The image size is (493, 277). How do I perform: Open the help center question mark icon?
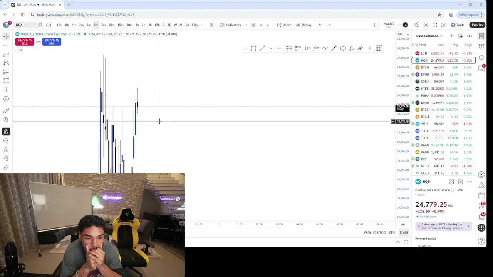click(x=481, y=241)
